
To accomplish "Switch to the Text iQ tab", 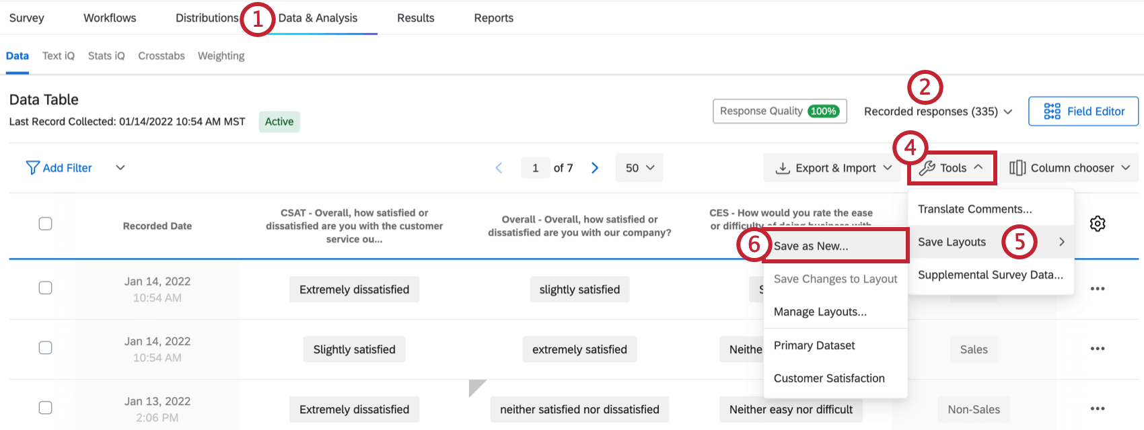I will [x=58, y=56].
